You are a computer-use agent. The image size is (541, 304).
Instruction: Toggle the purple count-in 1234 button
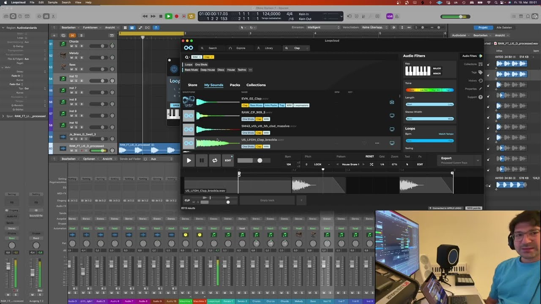point(390,16)
